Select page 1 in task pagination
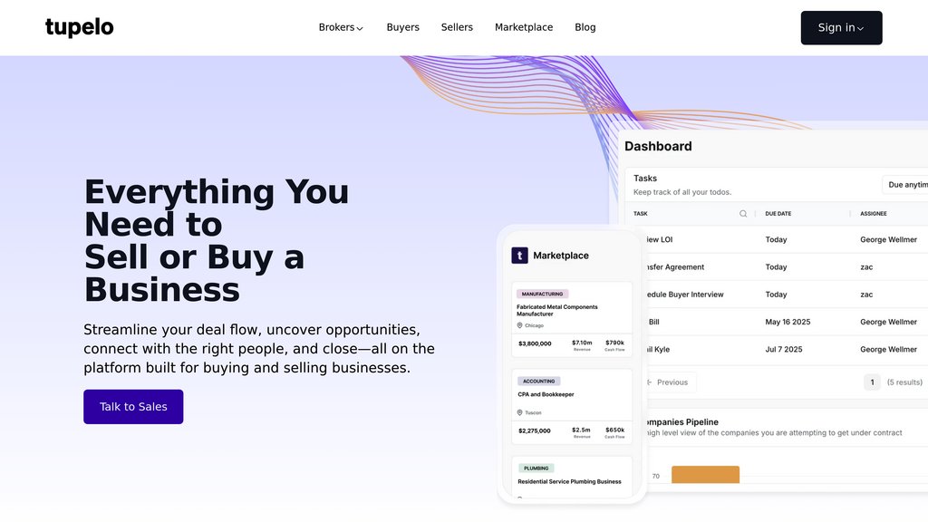 872,382
